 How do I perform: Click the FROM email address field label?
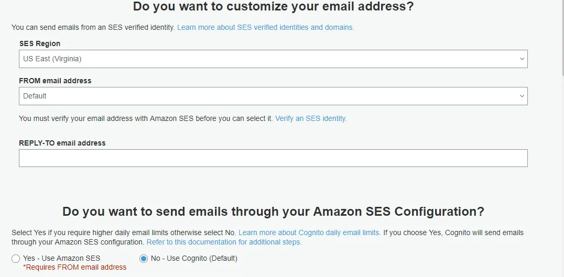[x=55, y=81]
